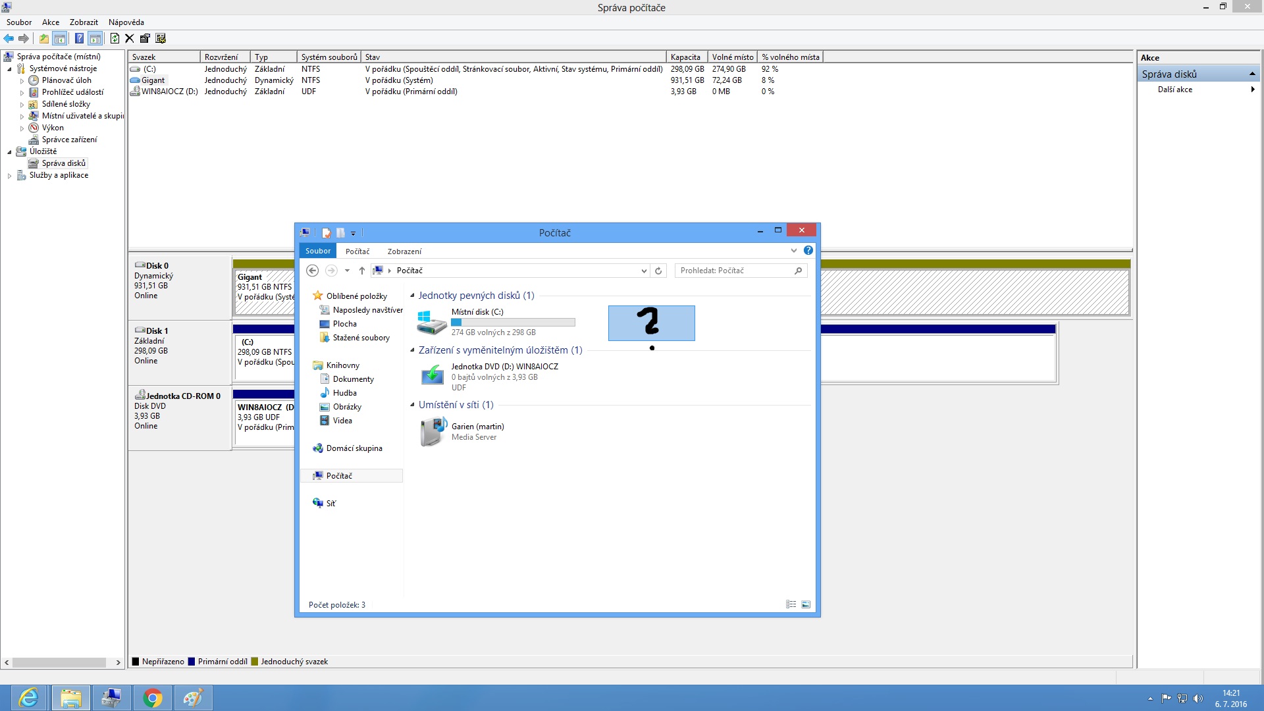The image size is (1264, 711).
Task: Open the Akce menu in the menu bar
Action: 51,22
